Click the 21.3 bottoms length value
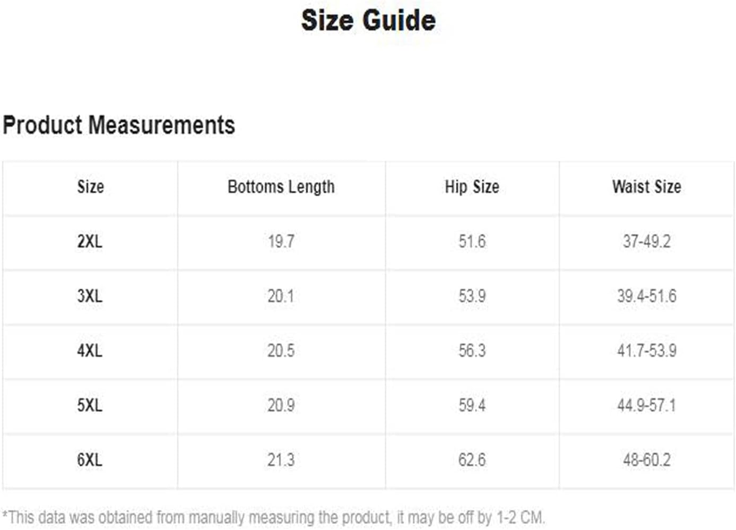This screenshot has width=736, height=530. [281, 459]
